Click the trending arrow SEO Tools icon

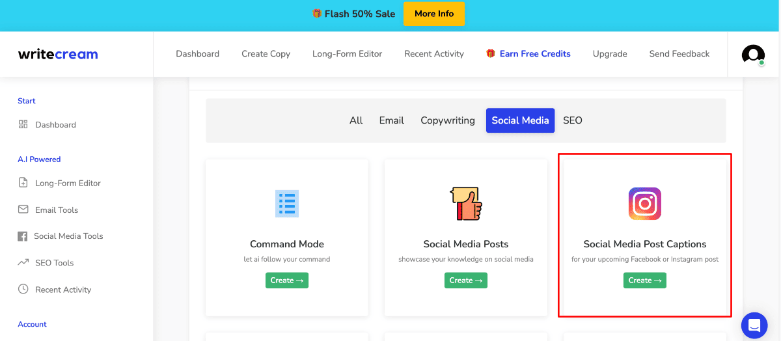coord(23,262)
